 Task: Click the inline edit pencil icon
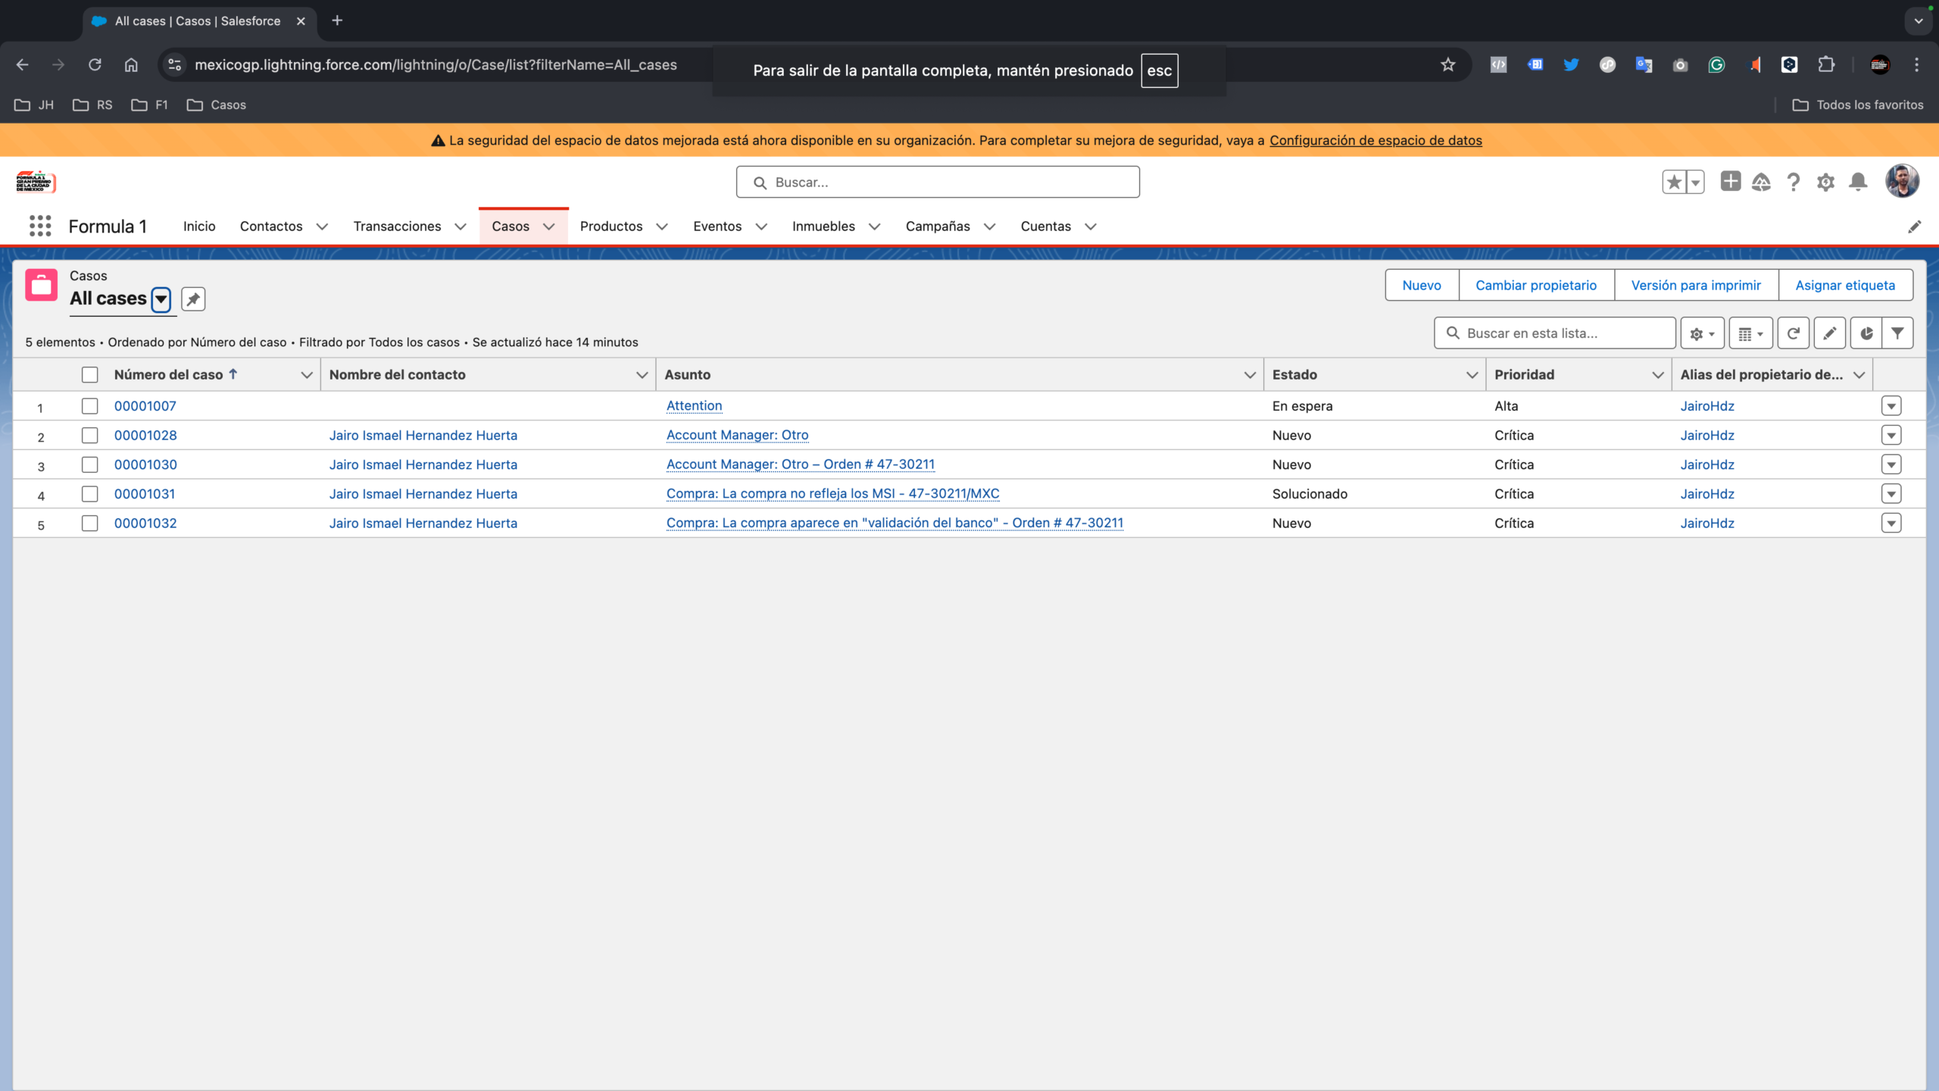click(x=1829, y=333)
